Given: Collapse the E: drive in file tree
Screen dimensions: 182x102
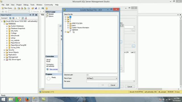Looking at the screenshot, I should 65,21.
